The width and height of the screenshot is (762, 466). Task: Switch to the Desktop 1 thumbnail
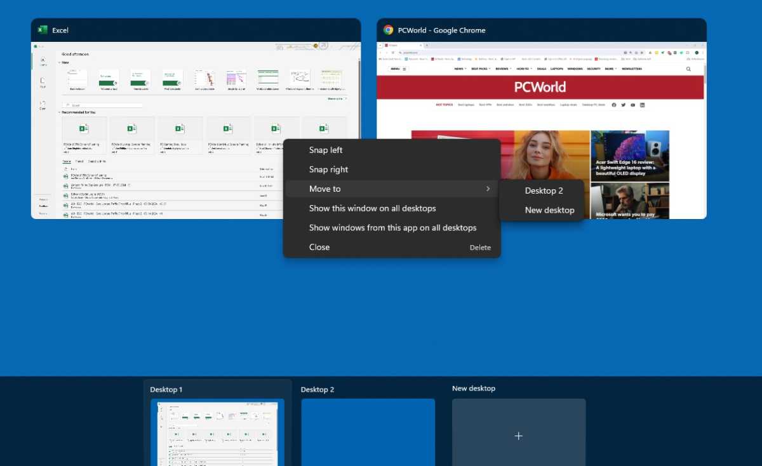(217, 432)
